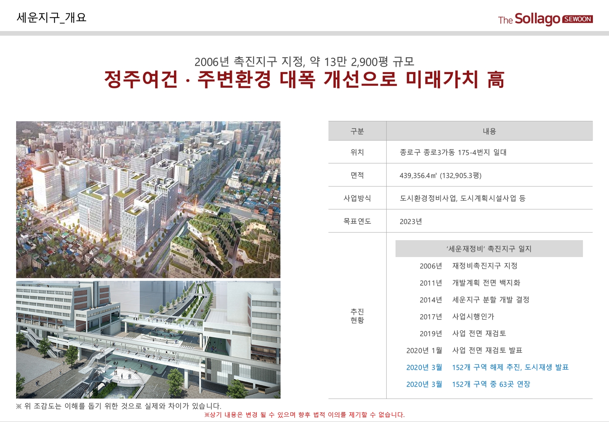Click the red headline 정주여건 · 주변환경 대폭 개선으로

(304, 79)
